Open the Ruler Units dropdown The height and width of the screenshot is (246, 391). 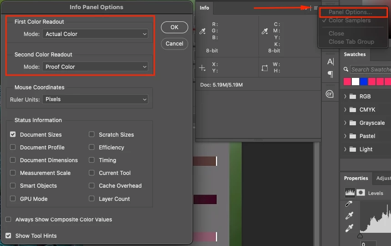pos(95,99)
